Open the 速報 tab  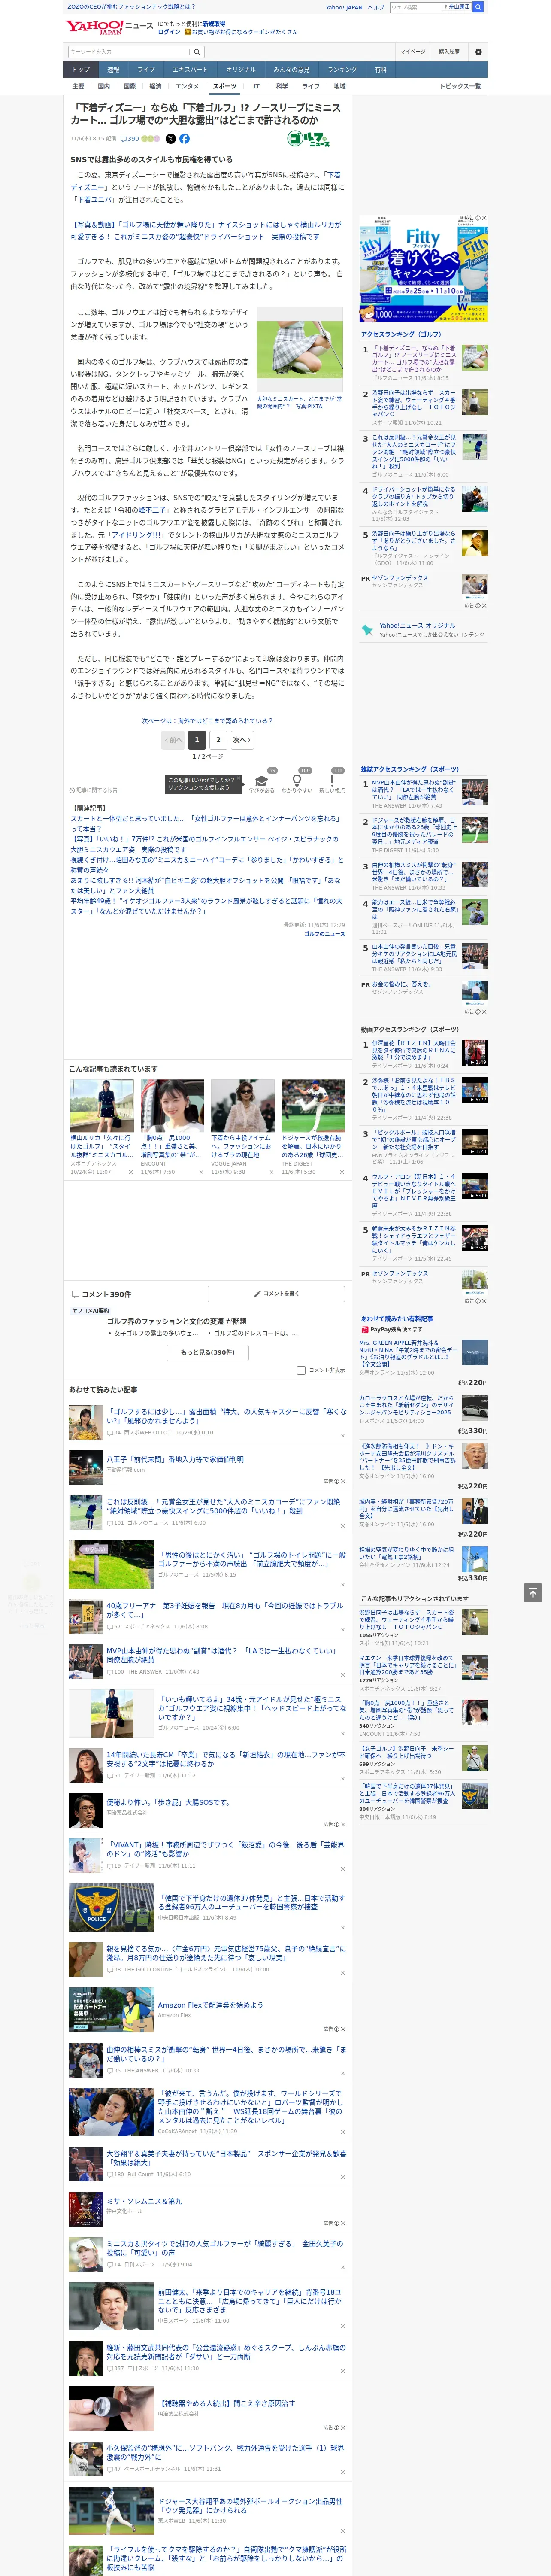coord(113,69)
